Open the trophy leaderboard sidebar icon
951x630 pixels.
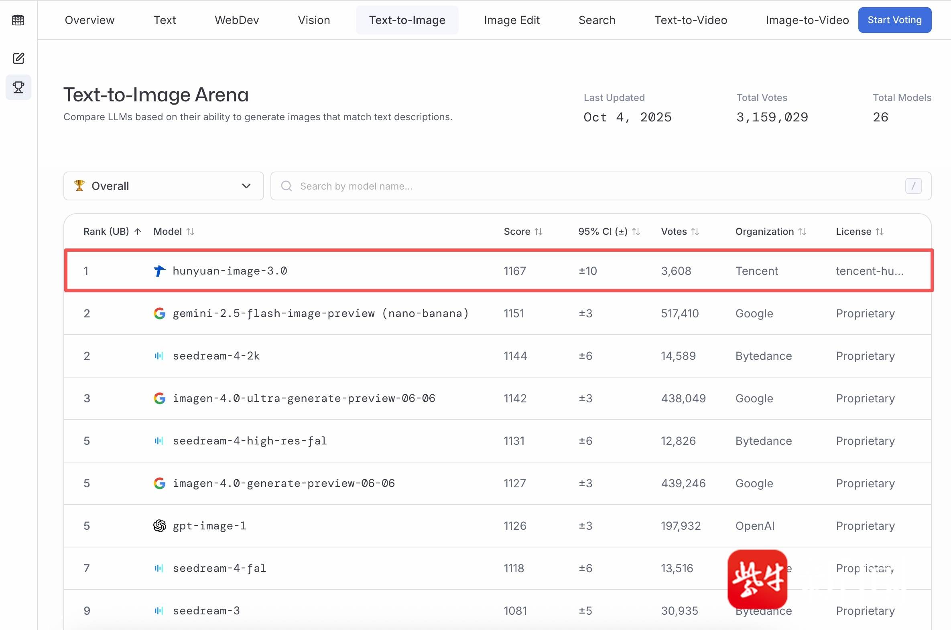[18, 87]
